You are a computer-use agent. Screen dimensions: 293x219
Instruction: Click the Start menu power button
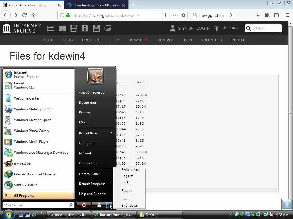(84, 205)
